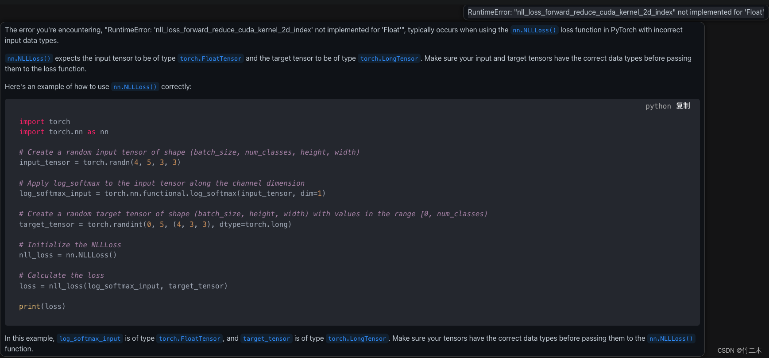The height and width of the screenshot is (358, 769).
Task: Click torch.FloatTensor tag in final paragraph
Action: click(189, 339)
